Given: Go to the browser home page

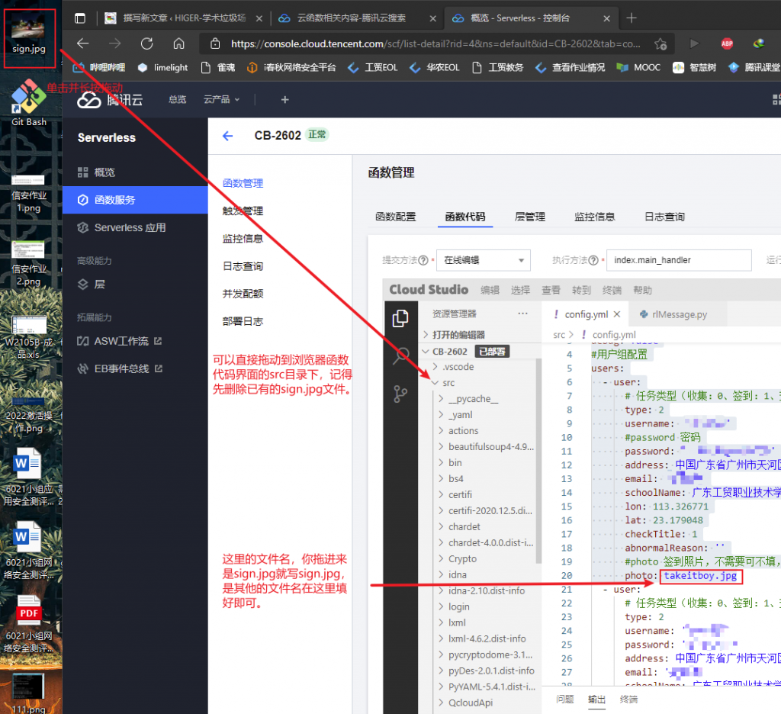Looking at the screenshot, I should click(x=178, y=43).
